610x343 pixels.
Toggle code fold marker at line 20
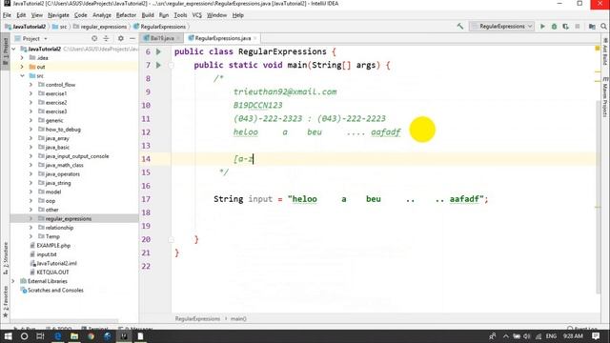pos(171,239)
